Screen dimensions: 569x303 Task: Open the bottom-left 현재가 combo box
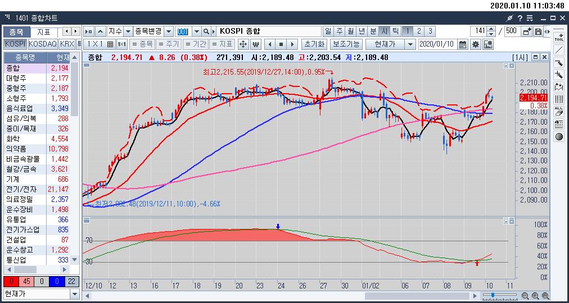tap(40, 293)
